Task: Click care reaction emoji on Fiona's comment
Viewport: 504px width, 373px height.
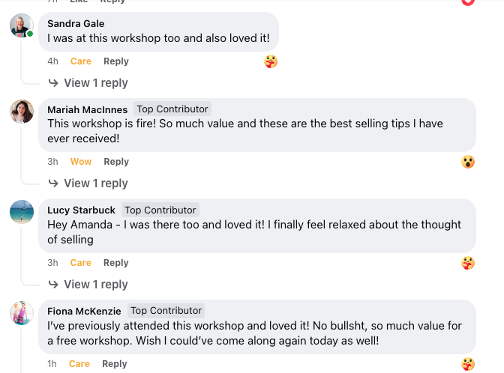Action: click(x=468, y=364)
